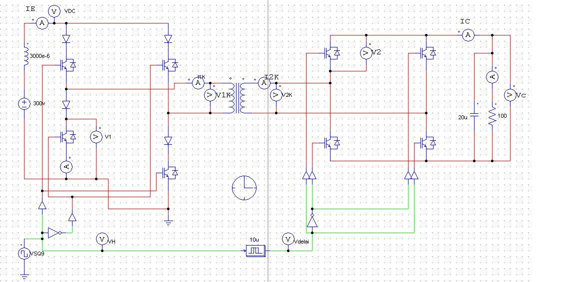The width and height of the screenshot is (578, 282).
Task: Select the Vc voltmeter
Action: point(510,95)
